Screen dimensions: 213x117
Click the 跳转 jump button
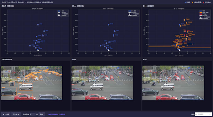coord(42,114)
